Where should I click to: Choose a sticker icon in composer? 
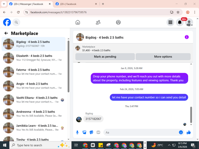point(92,132)
